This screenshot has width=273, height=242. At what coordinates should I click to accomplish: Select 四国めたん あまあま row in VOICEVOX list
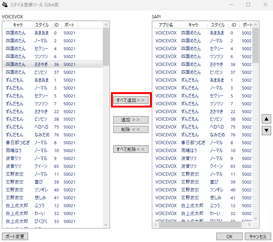pos(53,33)
